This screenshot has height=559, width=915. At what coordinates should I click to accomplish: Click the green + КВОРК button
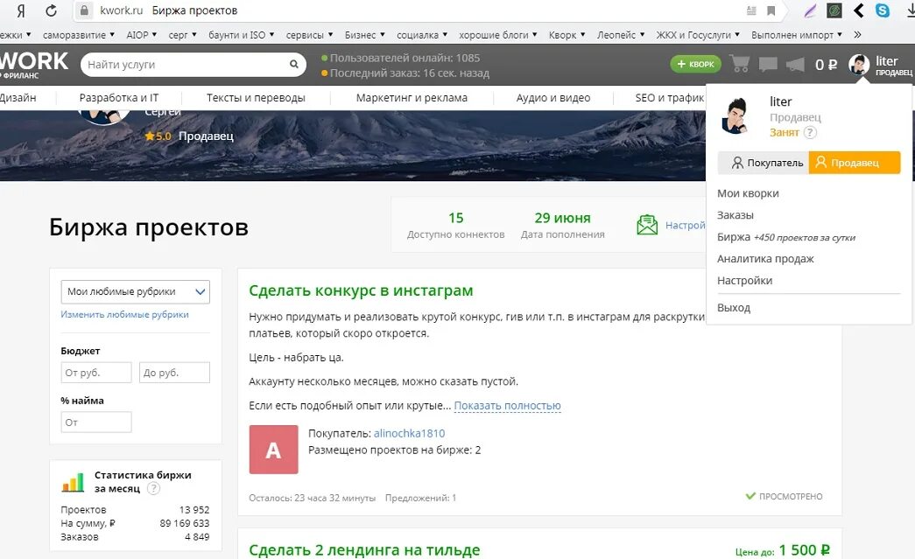tap(695, 64)
